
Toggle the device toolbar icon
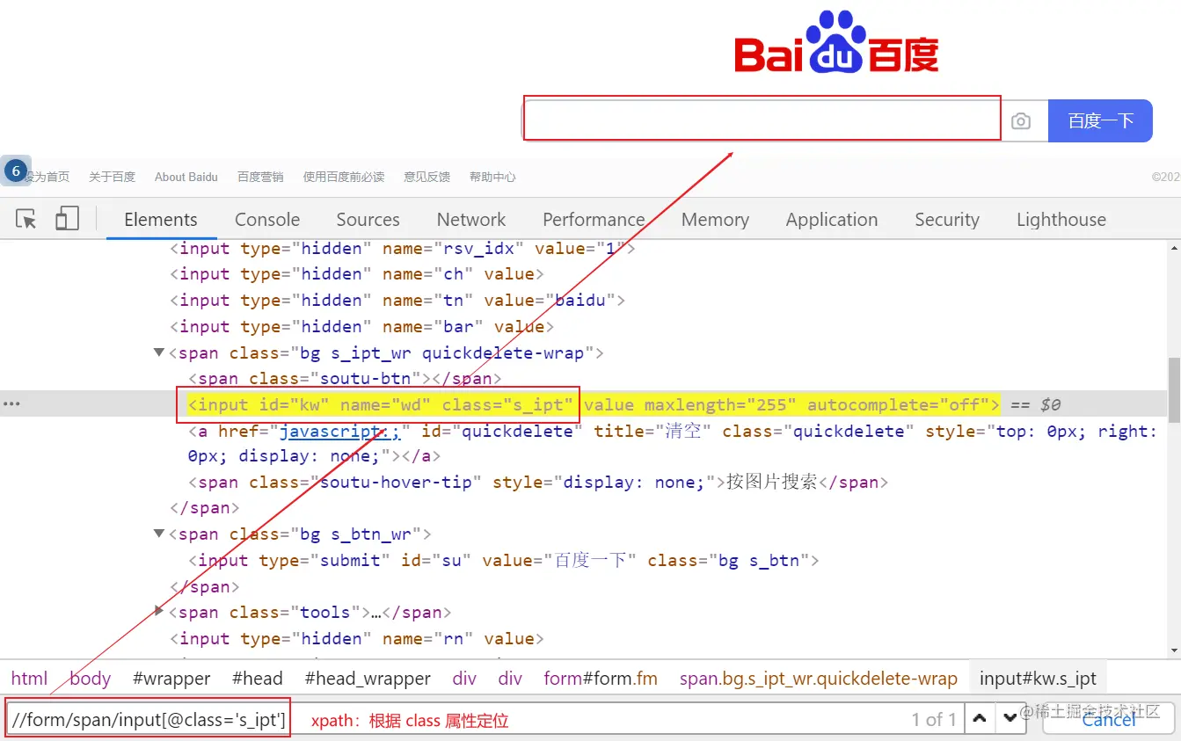(67, 219)
